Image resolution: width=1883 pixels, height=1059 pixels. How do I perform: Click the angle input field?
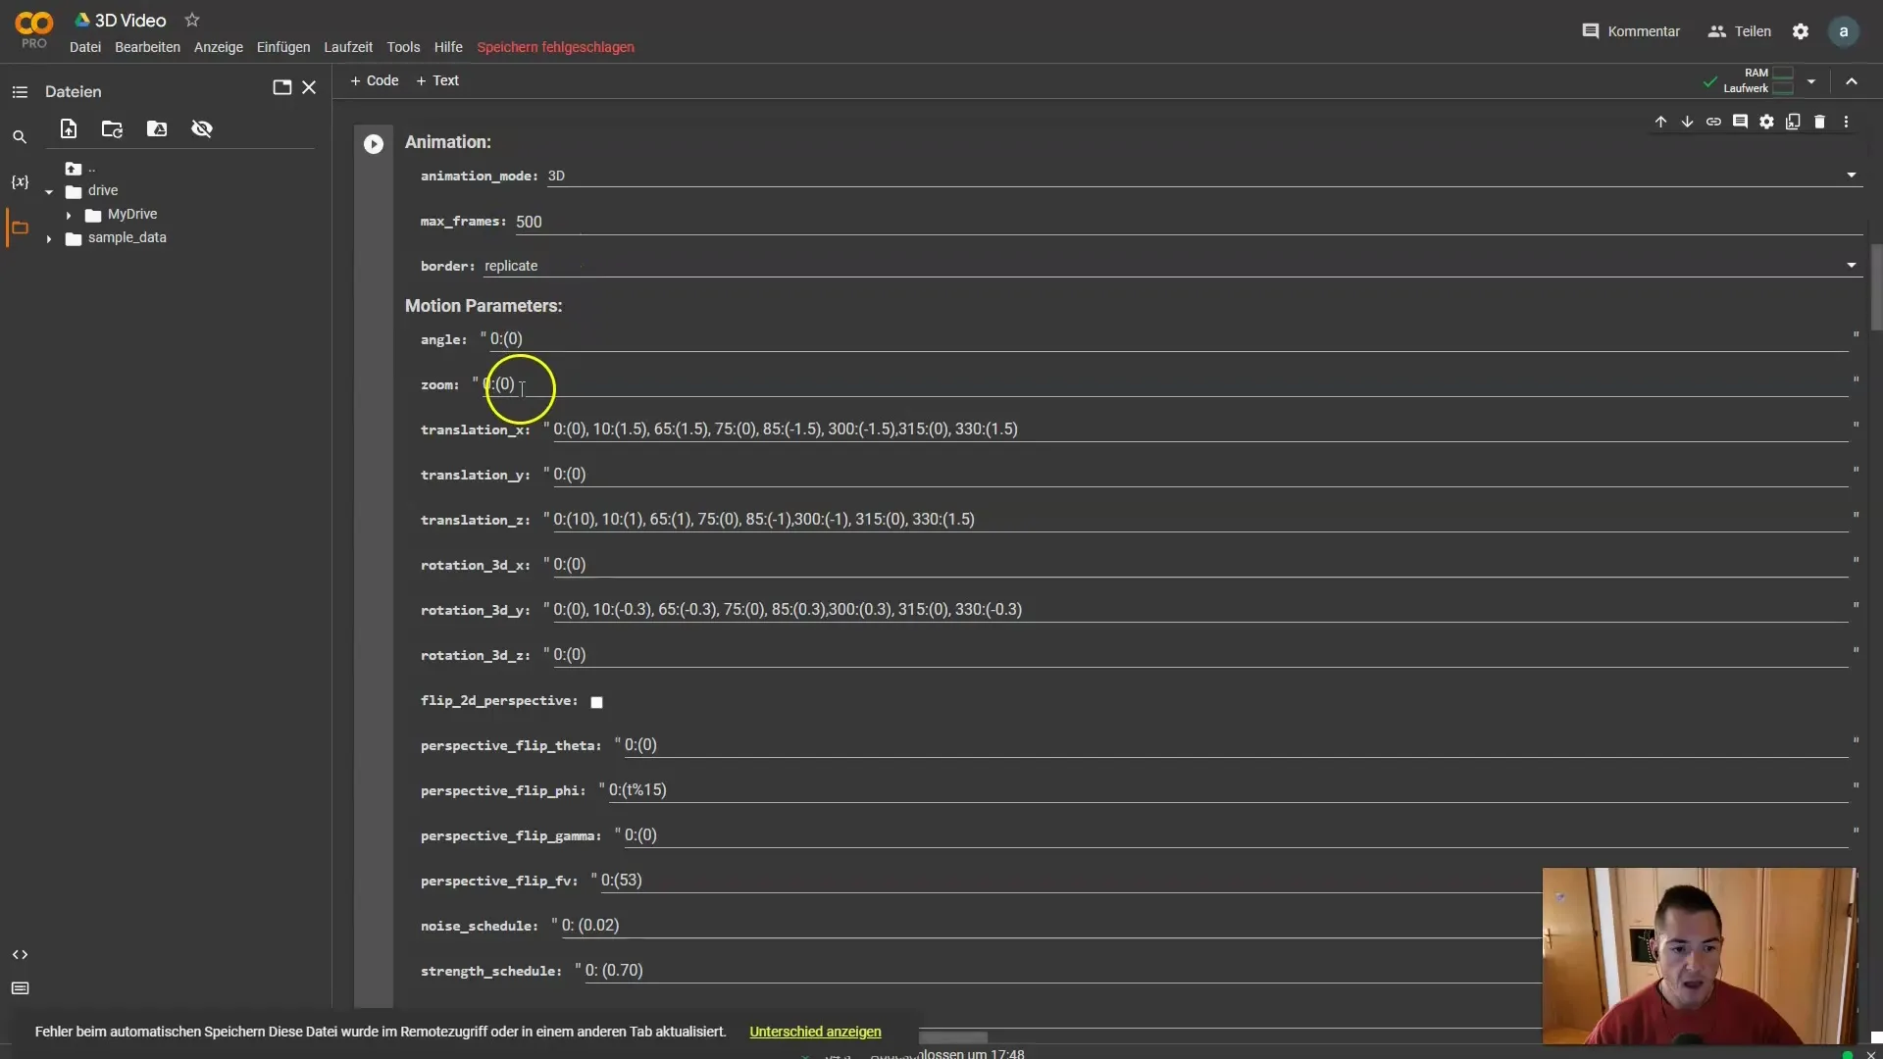point(1169,339)
